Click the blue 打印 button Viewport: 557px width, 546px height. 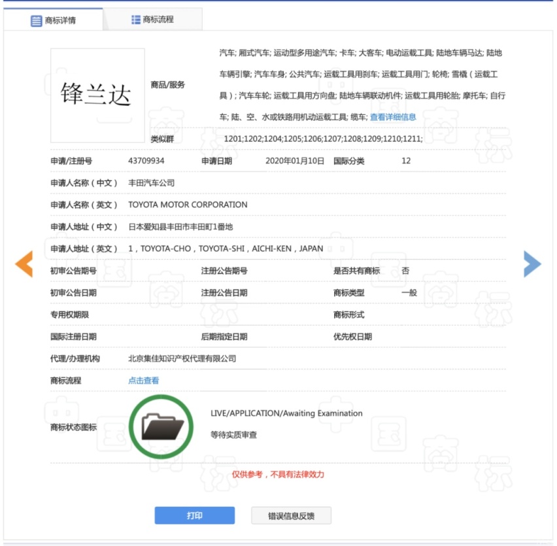pos(195,515)
